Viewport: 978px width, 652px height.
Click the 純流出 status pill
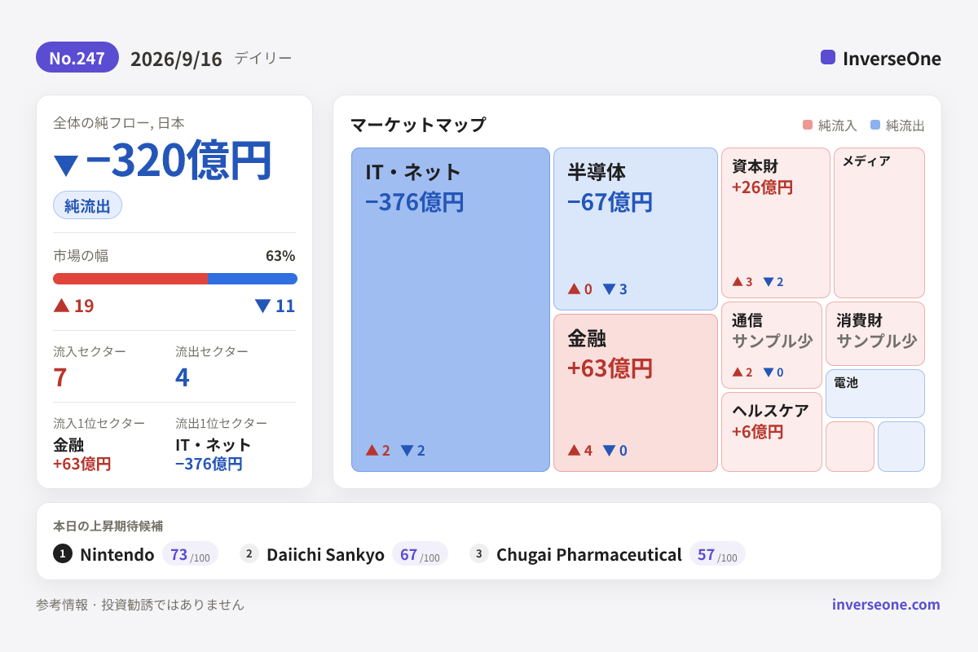[87, 205]
